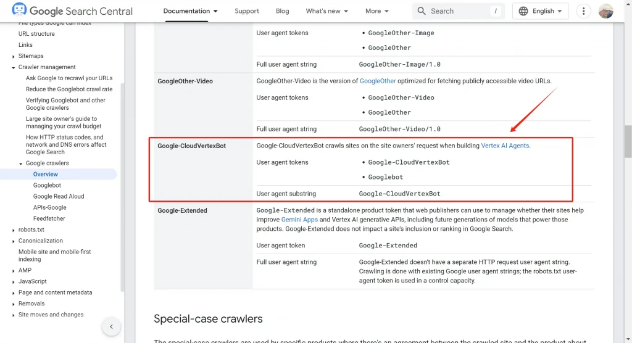The height and width of the screenshot is (343, 632).
Task: Click the page vertical scrollbar thumb
Action: click(628, 141)
